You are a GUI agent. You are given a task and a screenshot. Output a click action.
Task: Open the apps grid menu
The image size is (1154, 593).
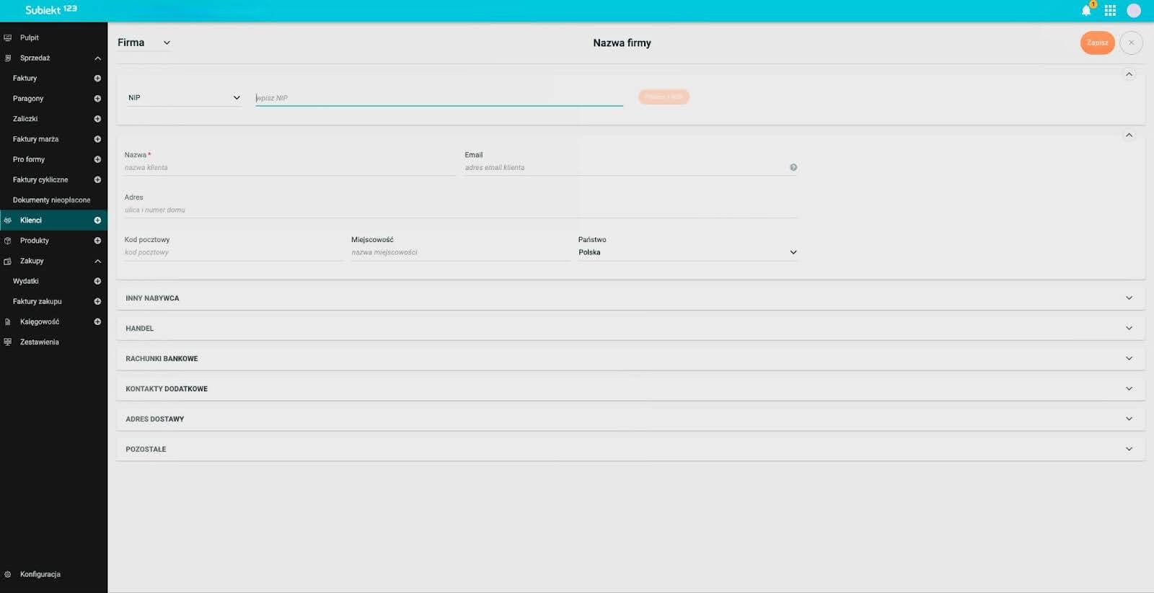[x=1110, y=10]
